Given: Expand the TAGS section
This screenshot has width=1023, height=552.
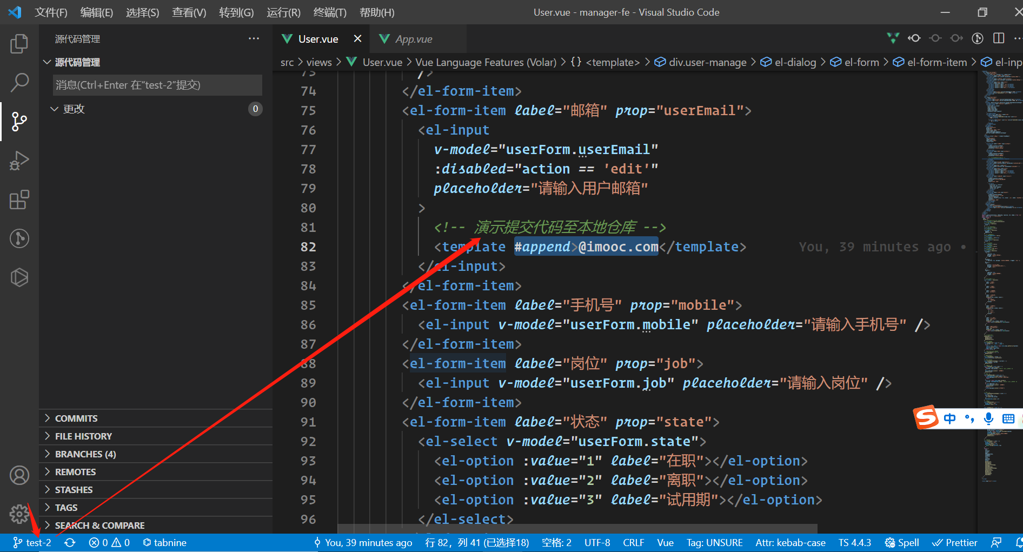Looking at the screenshot, I should pyautogui.click(x=157, y=508).
